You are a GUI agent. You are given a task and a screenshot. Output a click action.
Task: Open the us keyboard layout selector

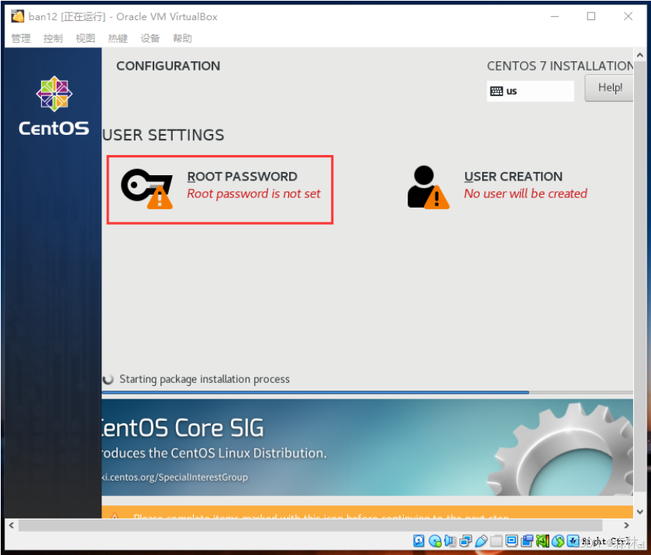coord(530,91)
